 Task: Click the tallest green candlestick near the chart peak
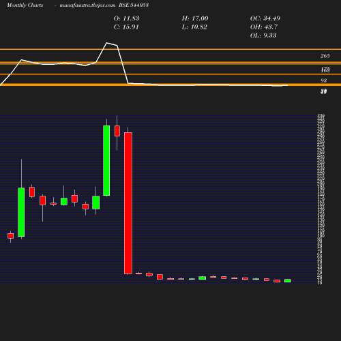[106, 160]
